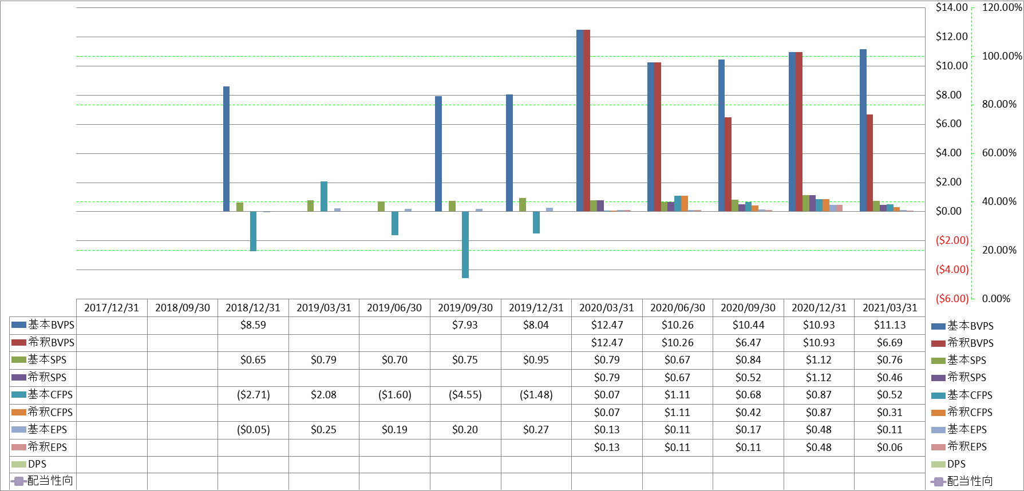The width and height of the screenshot is (1024, 491).
Task: Click 希釈BVPS entry in right-side legend
Action: pos(963,343)
